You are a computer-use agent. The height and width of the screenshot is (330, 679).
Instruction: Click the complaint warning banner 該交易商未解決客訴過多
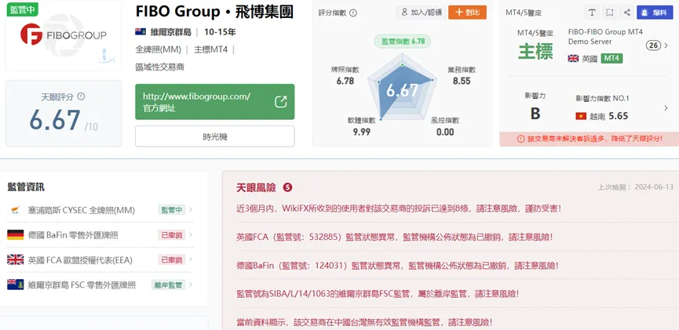coord(590,139)
